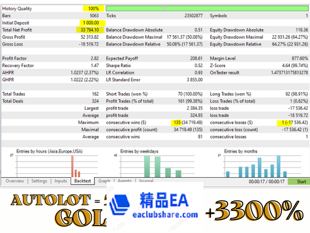The image size is (310, 233).
Task: Click the AHPR value 1.0237 (2.37%)
Action: tap(85, 73)
